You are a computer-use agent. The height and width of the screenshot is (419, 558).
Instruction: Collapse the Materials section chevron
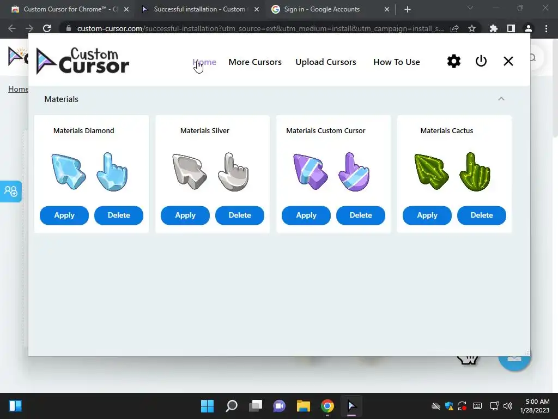coord(501,99)
